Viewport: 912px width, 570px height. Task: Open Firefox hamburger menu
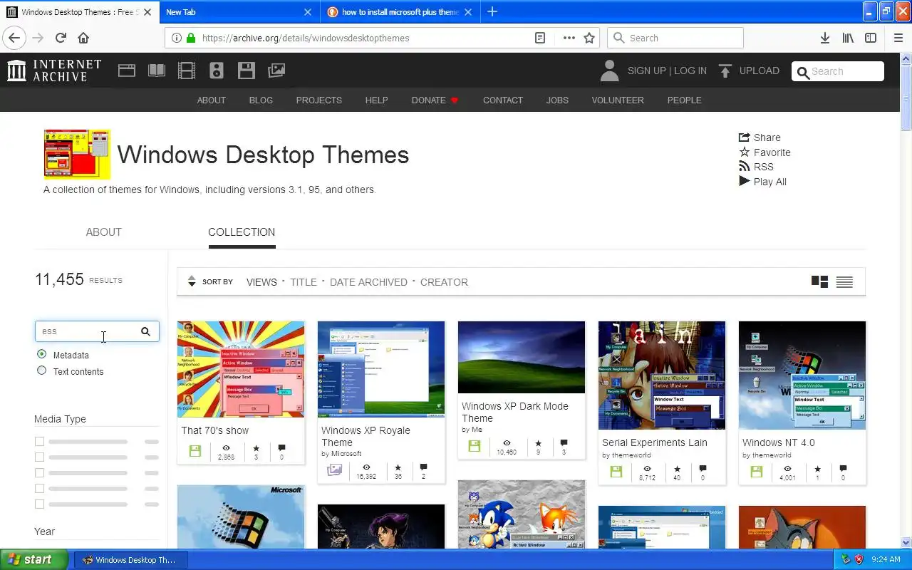click(x=898, y=38)
